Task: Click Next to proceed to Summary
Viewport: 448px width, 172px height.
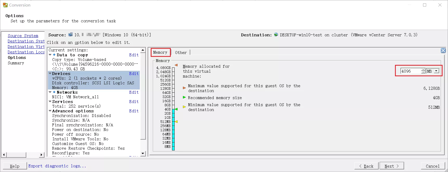Action: coord(391,166)
